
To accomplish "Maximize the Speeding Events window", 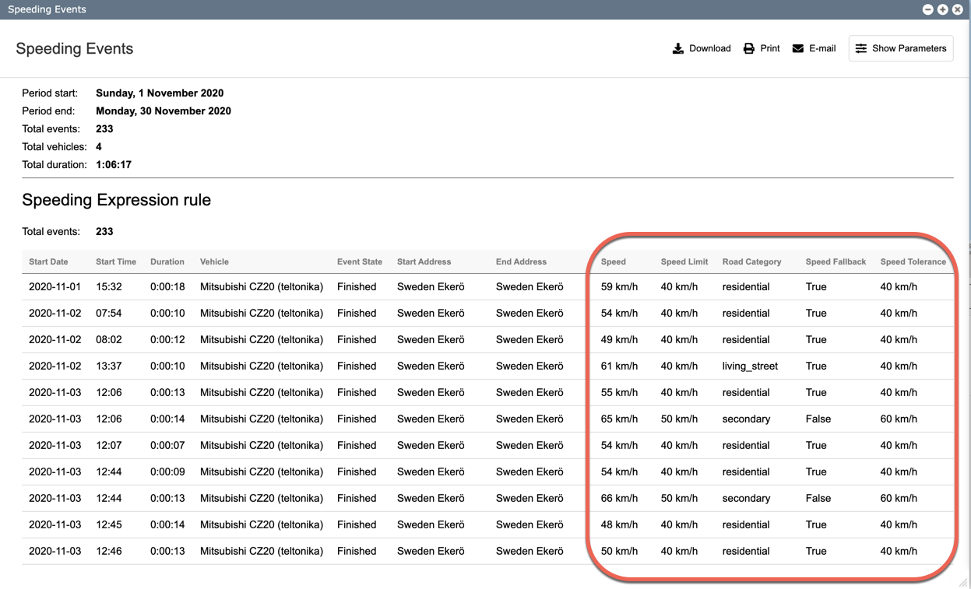I will (942, 9).
